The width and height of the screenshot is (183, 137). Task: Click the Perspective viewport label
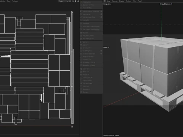[107, 4]
